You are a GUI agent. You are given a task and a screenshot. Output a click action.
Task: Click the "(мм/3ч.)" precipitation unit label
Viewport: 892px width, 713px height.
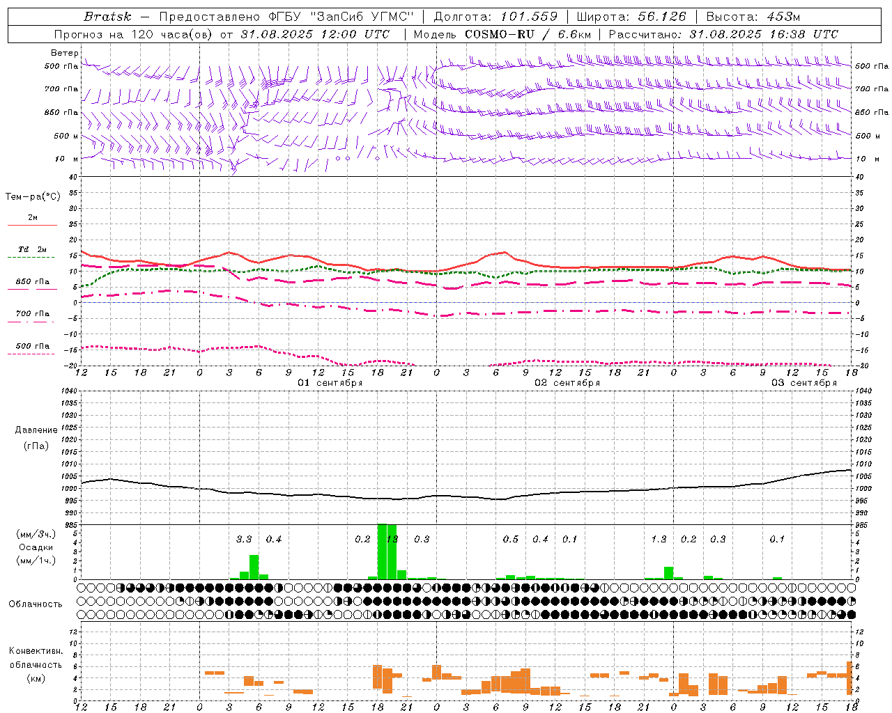(x=36, y=534)
